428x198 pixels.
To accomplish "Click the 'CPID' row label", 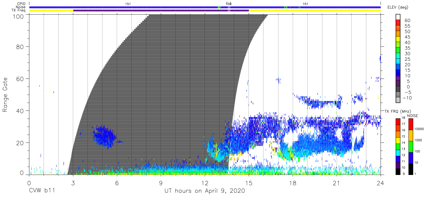I will pos(21,4).
